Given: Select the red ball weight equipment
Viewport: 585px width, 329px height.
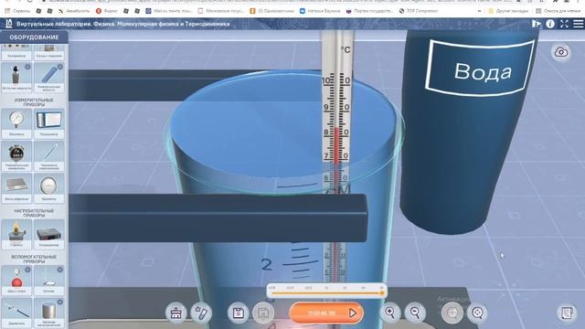Looking at the screenshot, I should (x=16, y=281).
